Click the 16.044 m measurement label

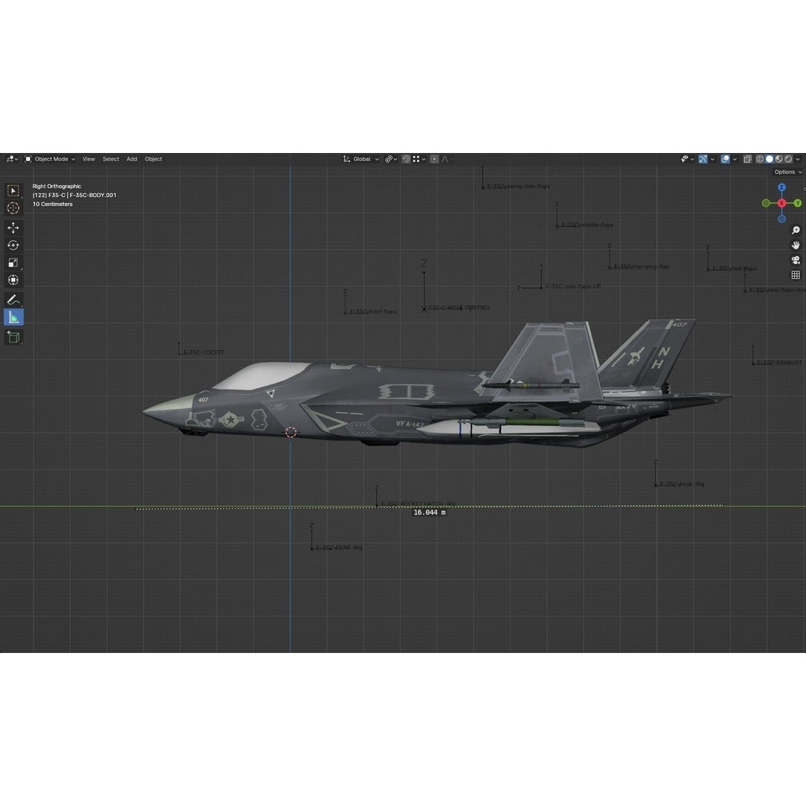pyautogui.click(x=429, y=513)
